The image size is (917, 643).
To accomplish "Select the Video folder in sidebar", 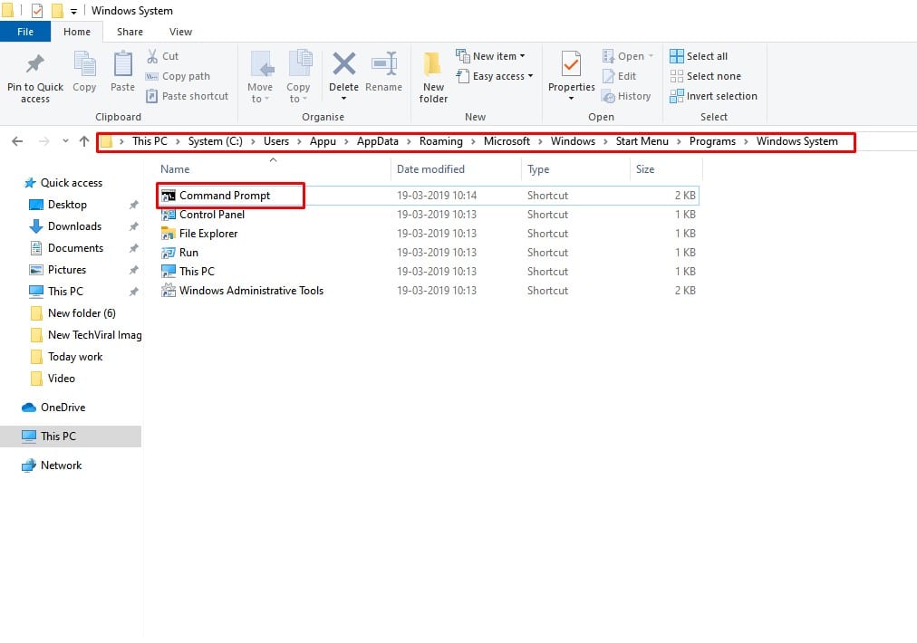I will coord(62,379).
